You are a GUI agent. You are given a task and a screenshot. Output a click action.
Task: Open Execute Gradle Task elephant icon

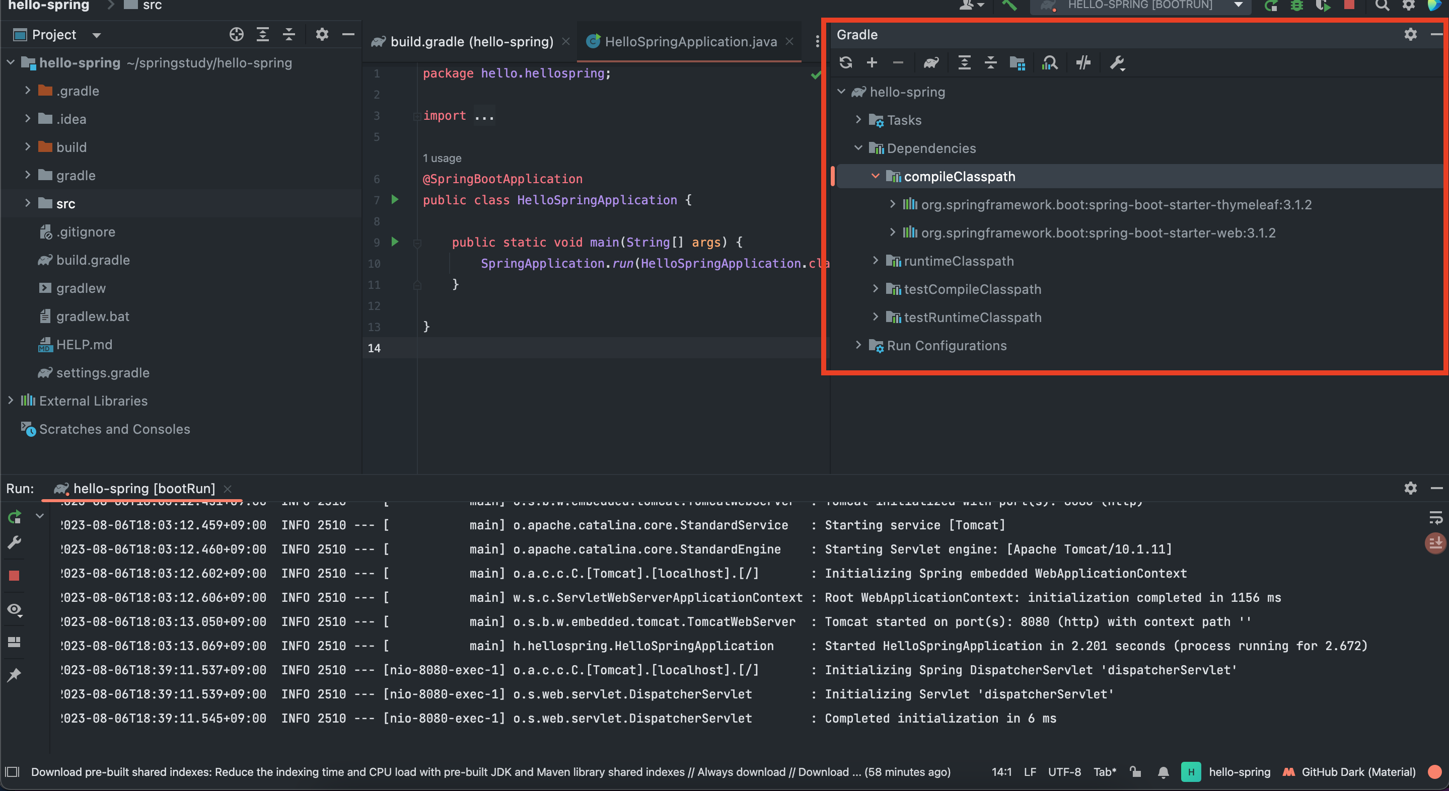click(931, 62)
